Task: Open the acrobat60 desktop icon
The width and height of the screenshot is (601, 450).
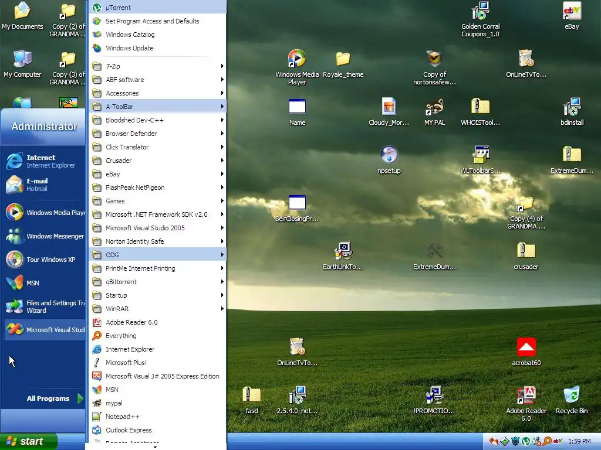Action: click(x=526, y=352)
